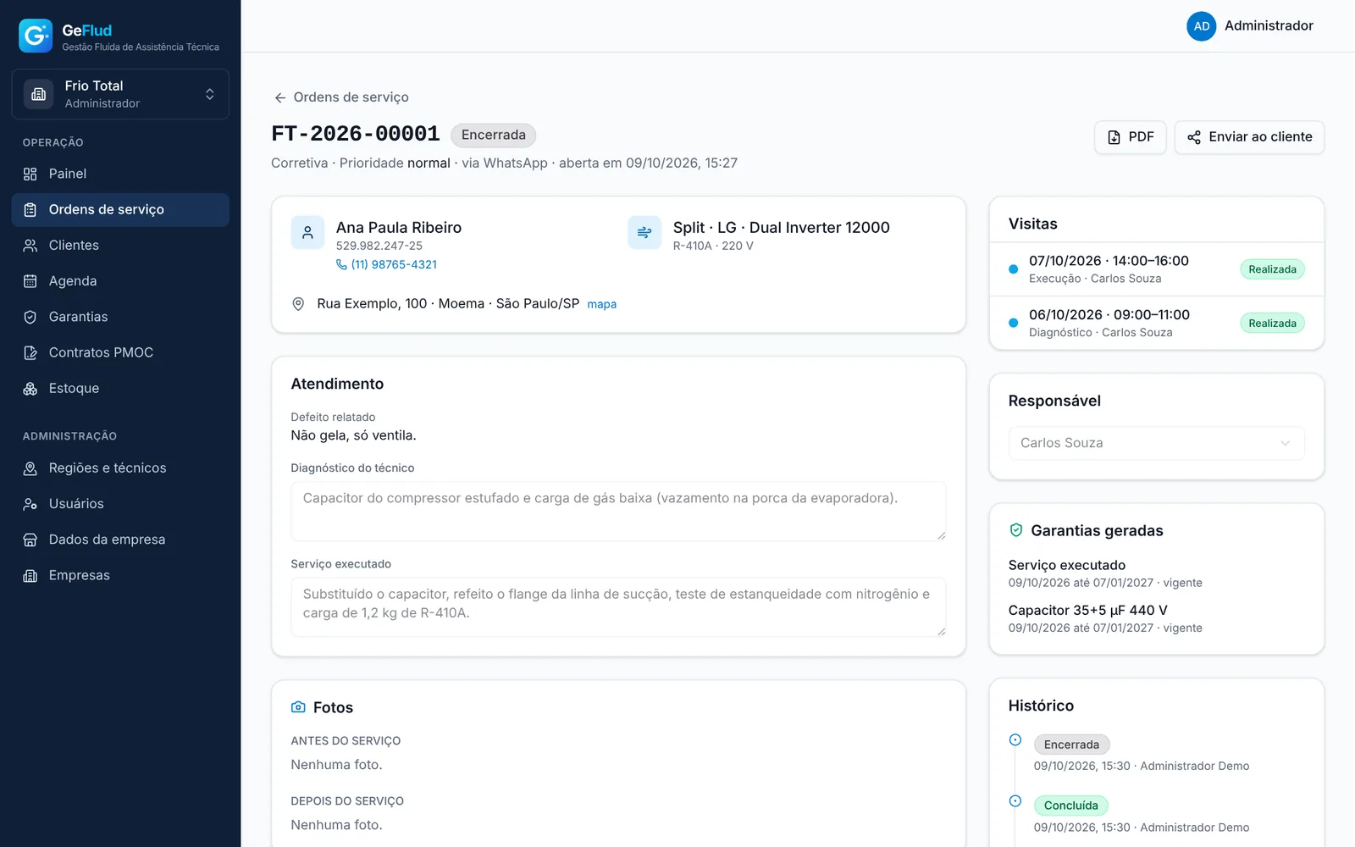Export the order as PDF
Viewport: 1355px width, 847px height.
[x=1130, y=137]
